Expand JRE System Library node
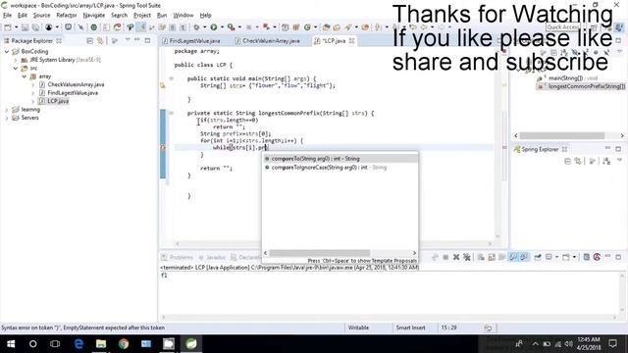Viewport: 628px width, 353px height. [16, 60]
